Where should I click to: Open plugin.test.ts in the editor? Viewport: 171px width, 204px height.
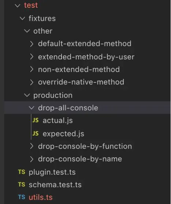point(52,172)
